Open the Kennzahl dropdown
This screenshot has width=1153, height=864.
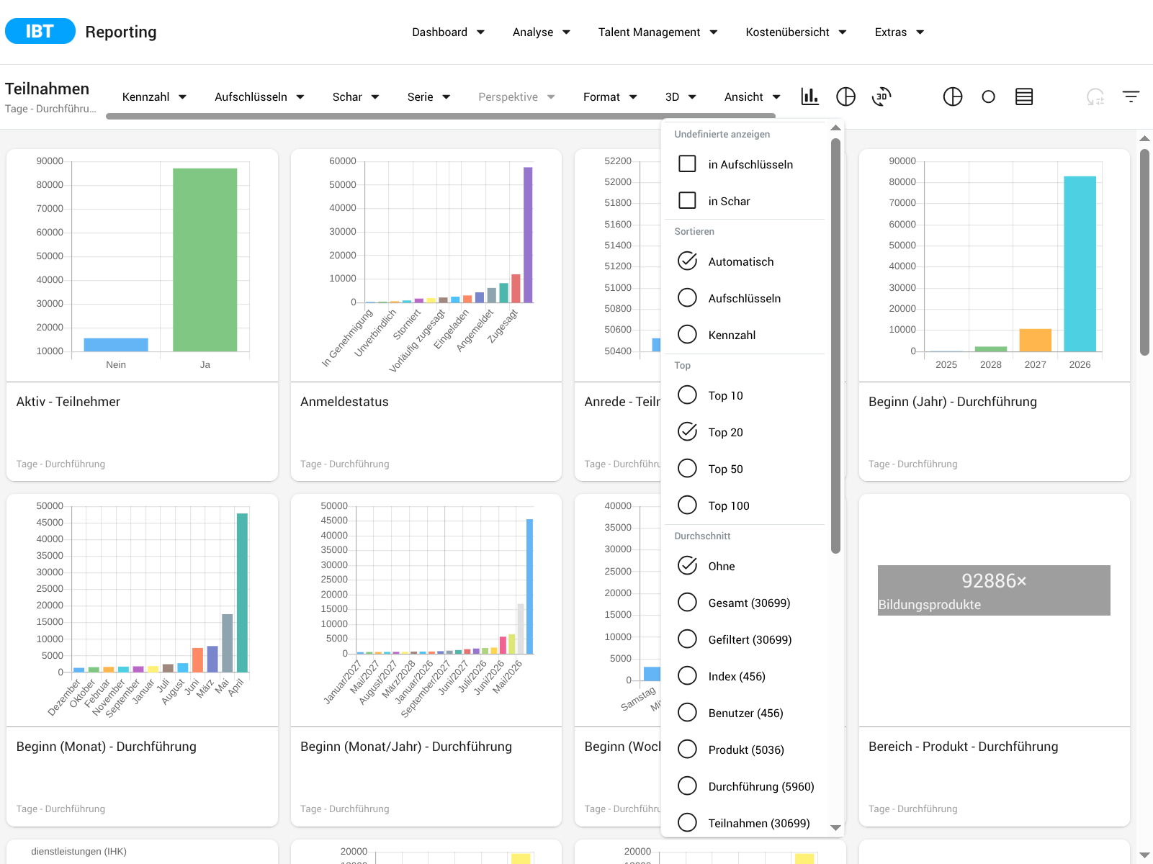pos(154,97)
